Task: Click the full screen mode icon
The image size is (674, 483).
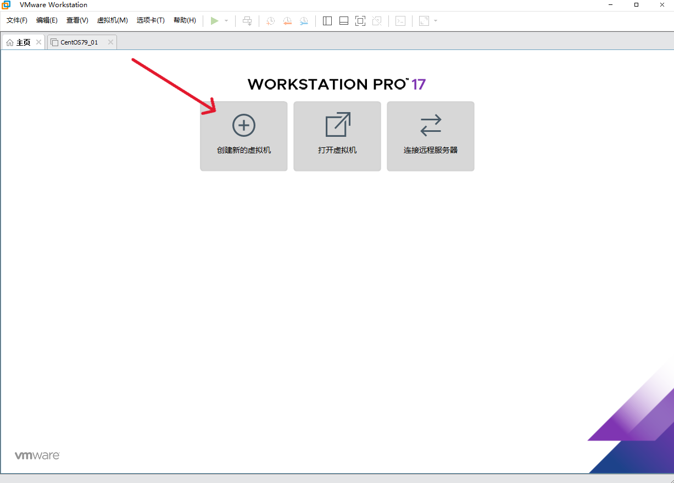Action: point(360,21)
